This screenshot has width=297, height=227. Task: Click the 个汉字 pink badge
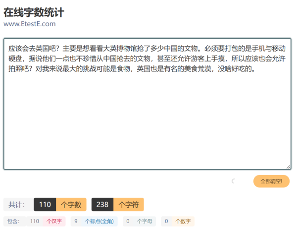click(54, 221)
